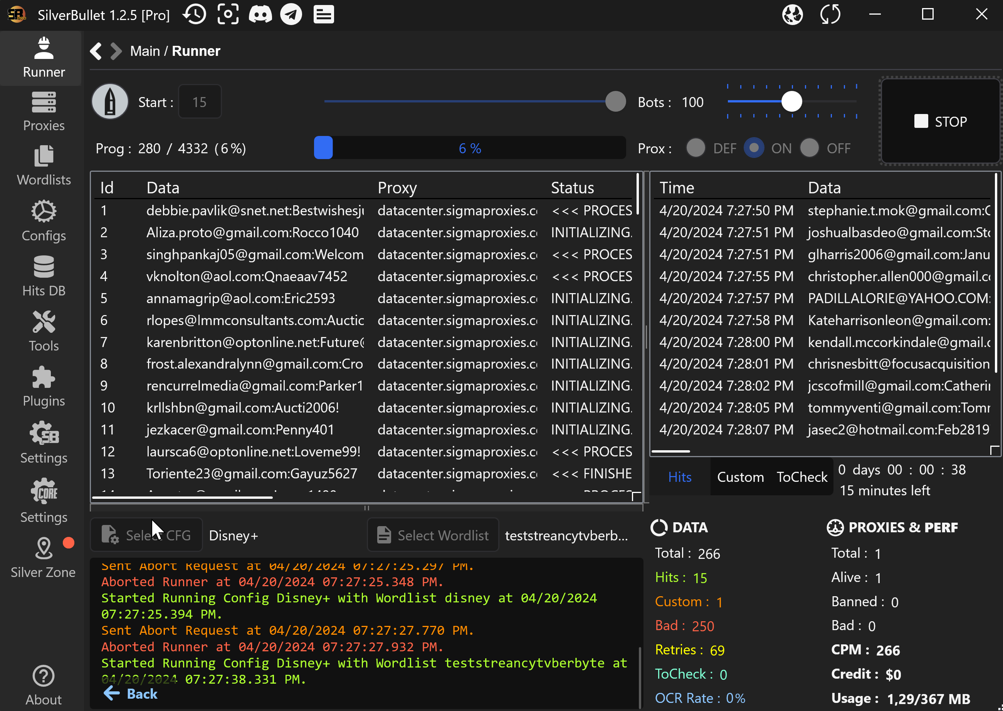Viewport: 1003px width, 711px height.
Task: Open the Tools sidebar icon
Action: [x=44, y=331]
